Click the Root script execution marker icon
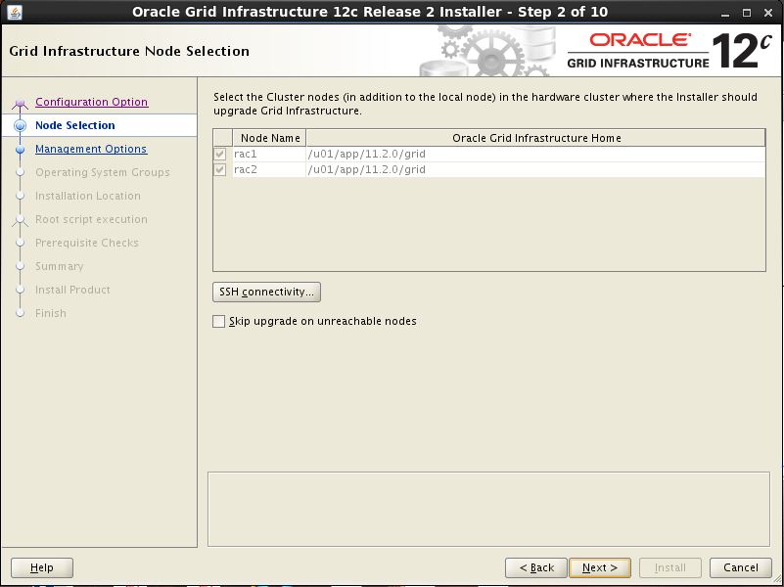The height and width of the screenshot is (587, 784). click(20, 220)
